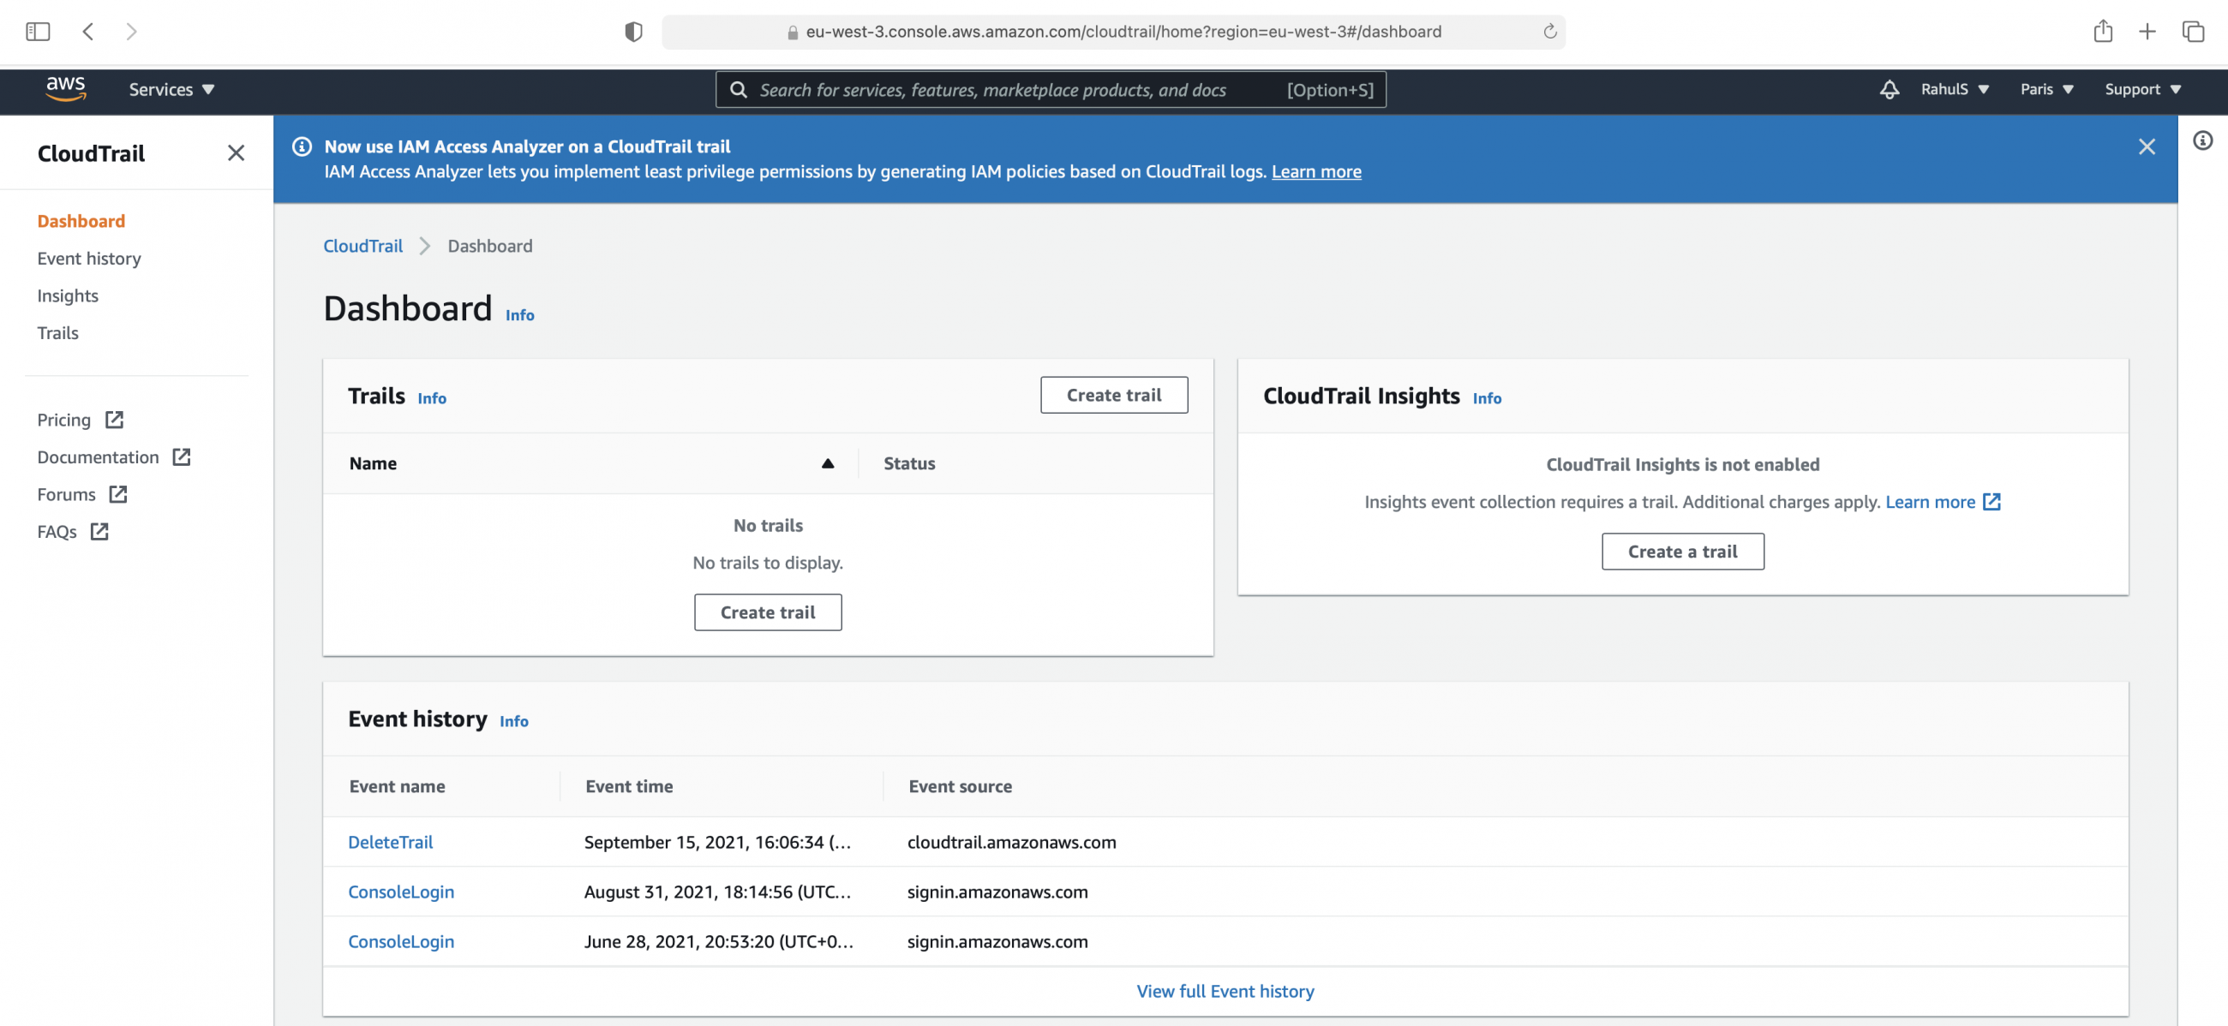2228x1026 pixels.
Task: Open the Paris region selector
Action: [2045, 89]
